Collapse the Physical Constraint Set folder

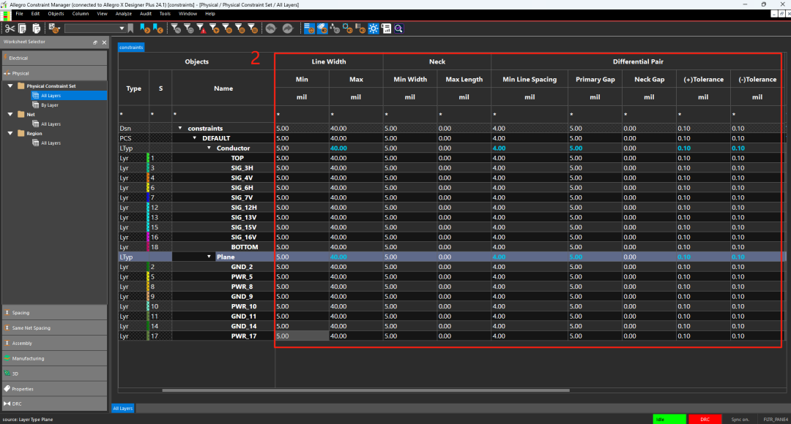pyautogui.click(x=10, y=86)
